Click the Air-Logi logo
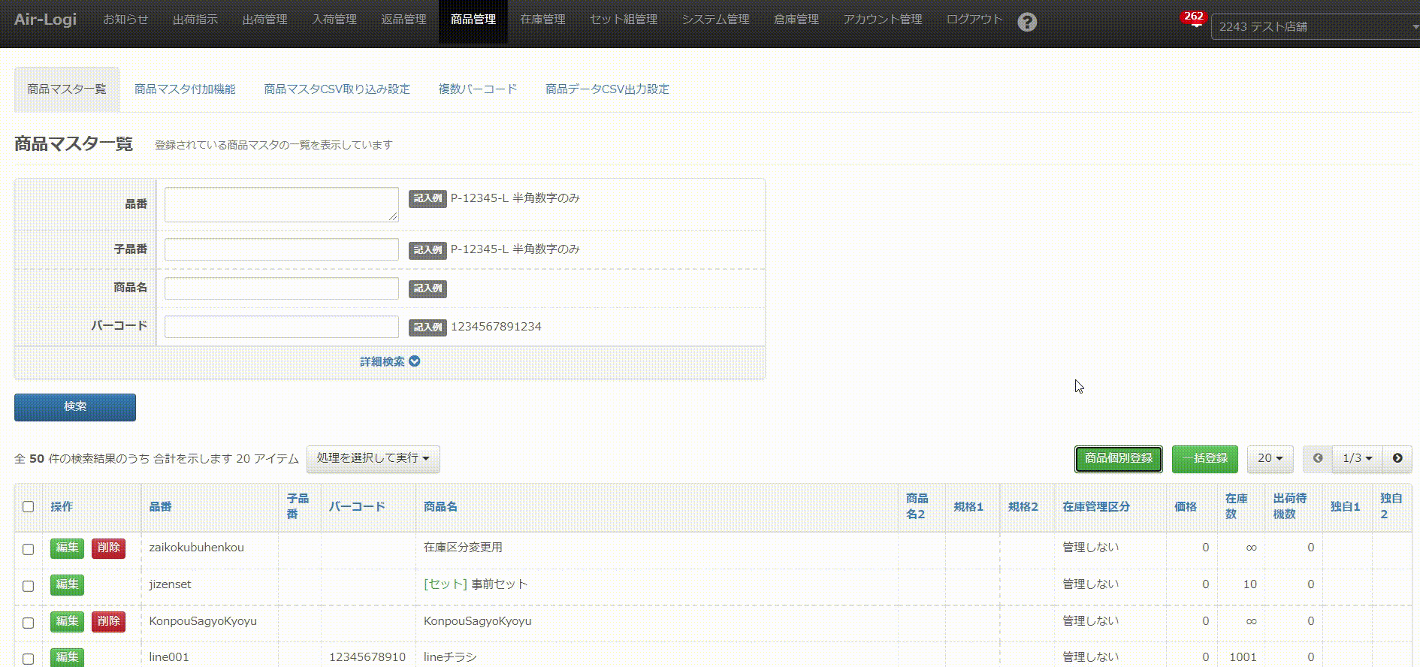Viewport: 1420px width, 667px height. 45,20
